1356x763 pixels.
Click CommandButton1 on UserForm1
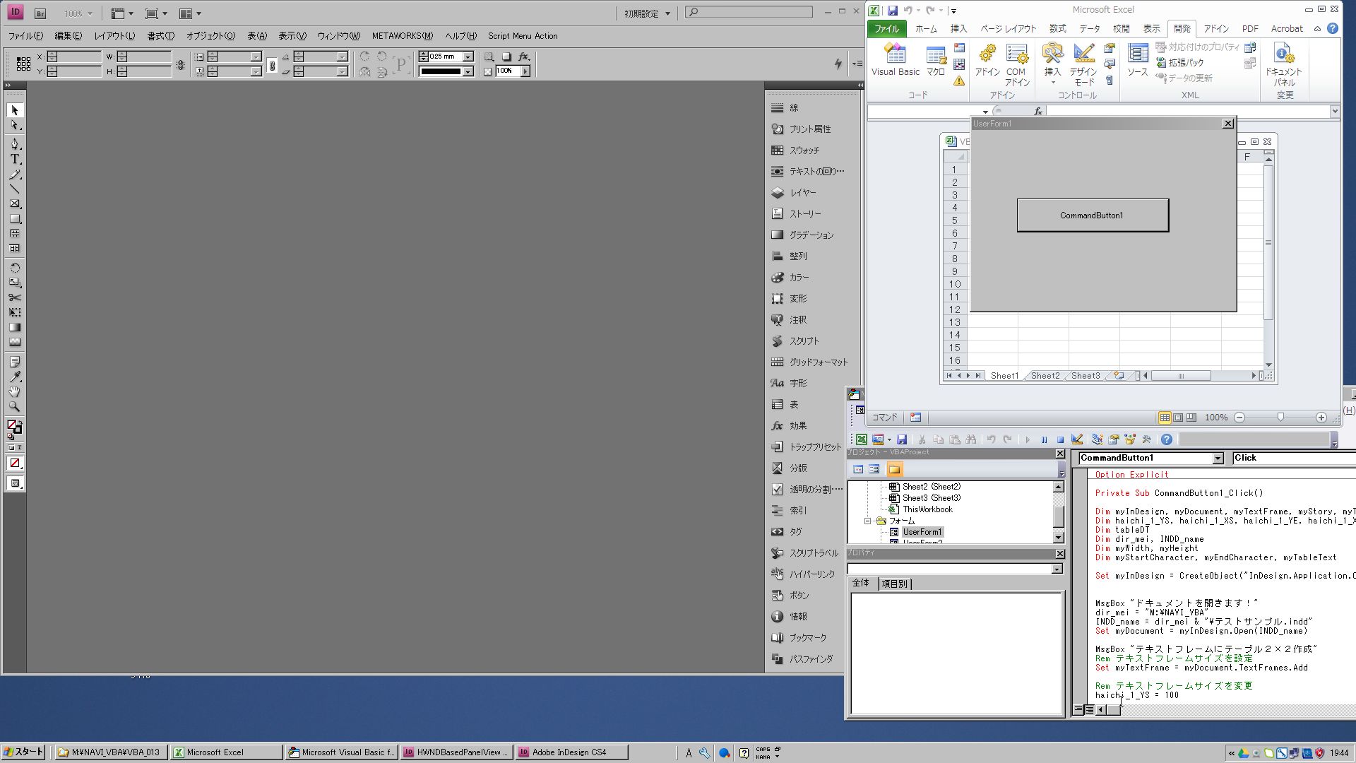coord(1093,215)
